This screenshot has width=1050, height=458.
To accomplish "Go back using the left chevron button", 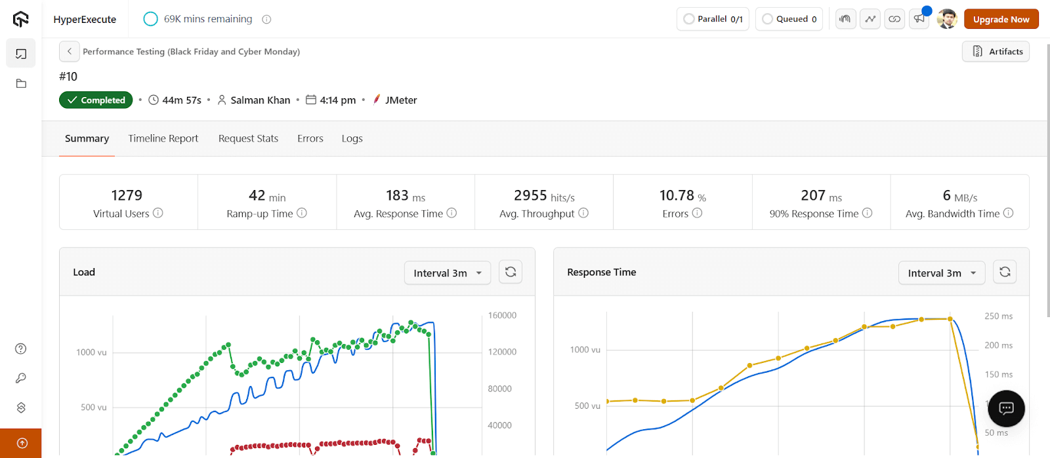I will tap(70, 51).
